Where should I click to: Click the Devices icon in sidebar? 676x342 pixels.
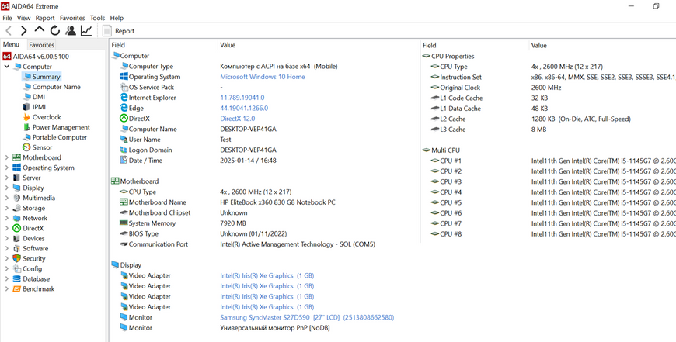click(17, 238)
